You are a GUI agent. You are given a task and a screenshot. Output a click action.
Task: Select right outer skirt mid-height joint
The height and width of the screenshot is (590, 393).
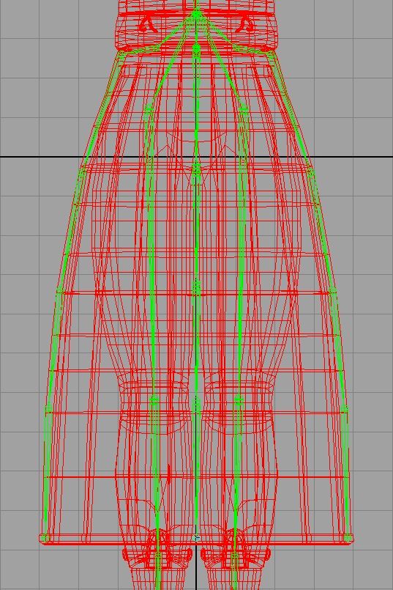click(332, 290)
